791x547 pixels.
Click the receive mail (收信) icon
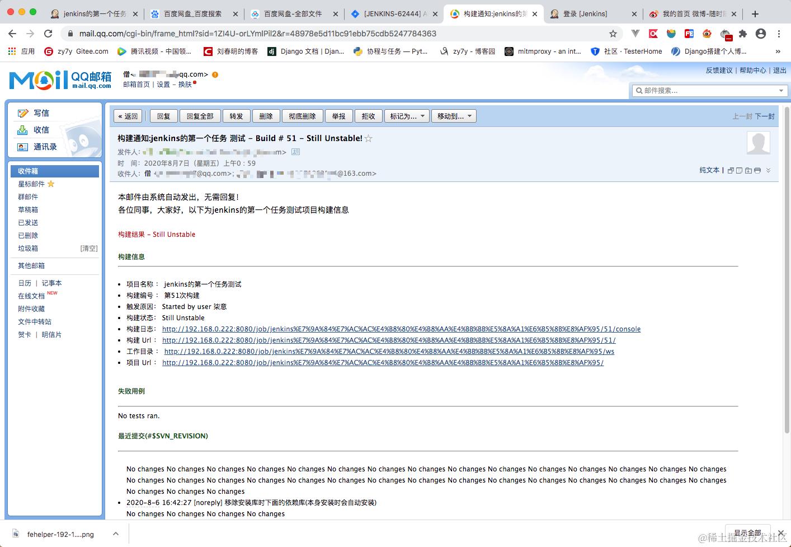(x=23, y=129)
